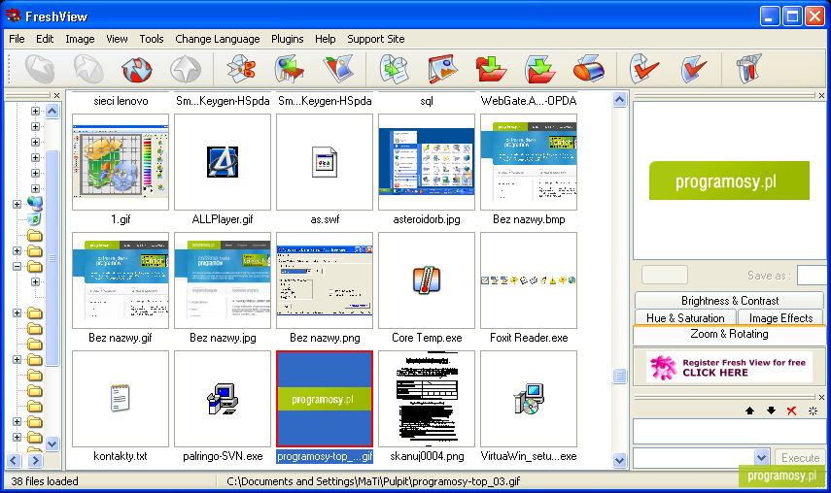
Task: Click the black up arrow in script panel
Action: [749, 411]
